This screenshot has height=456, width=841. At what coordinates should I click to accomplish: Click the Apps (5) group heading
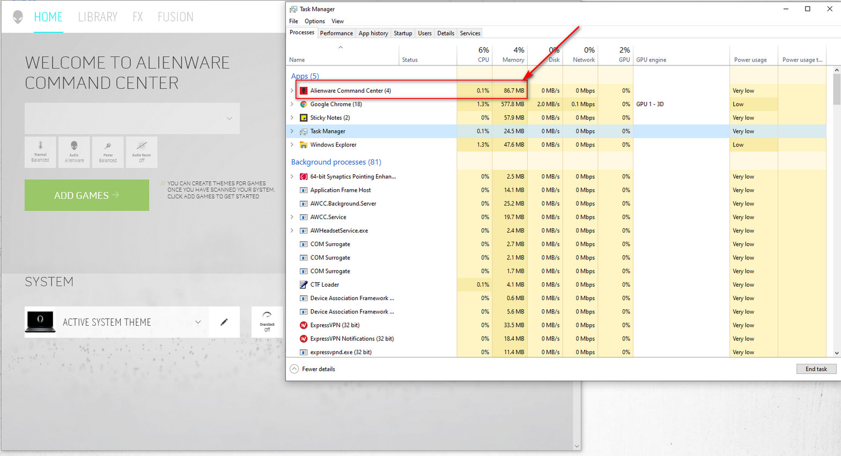click(305, 76)
